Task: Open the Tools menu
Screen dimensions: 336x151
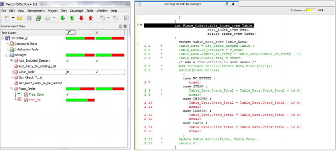Action: (90, 11)
